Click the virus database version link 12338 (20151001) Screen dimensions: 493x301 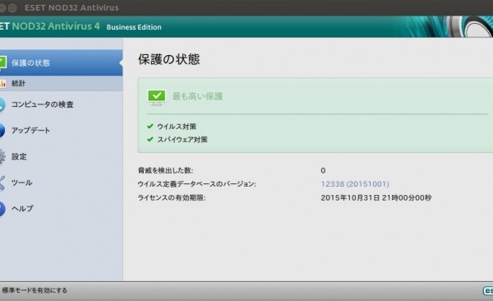(x=355, y=184)
